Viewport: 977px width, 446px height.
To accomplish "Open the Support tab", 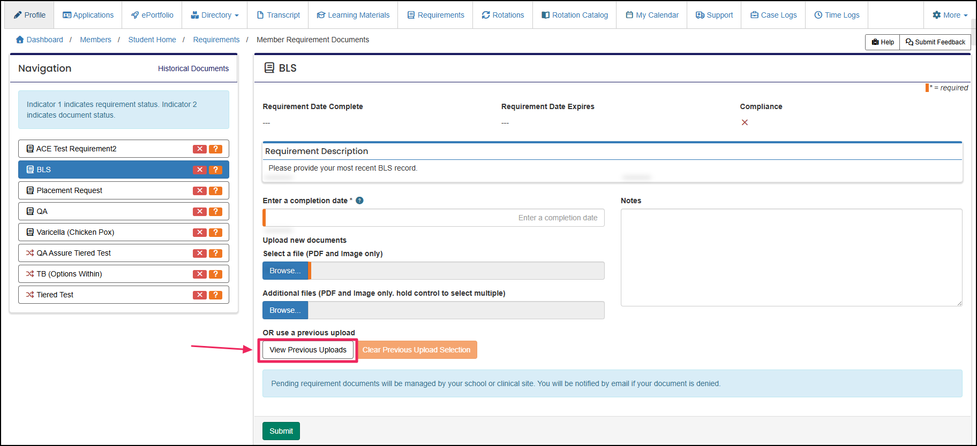I will click(x=714, y=15).
